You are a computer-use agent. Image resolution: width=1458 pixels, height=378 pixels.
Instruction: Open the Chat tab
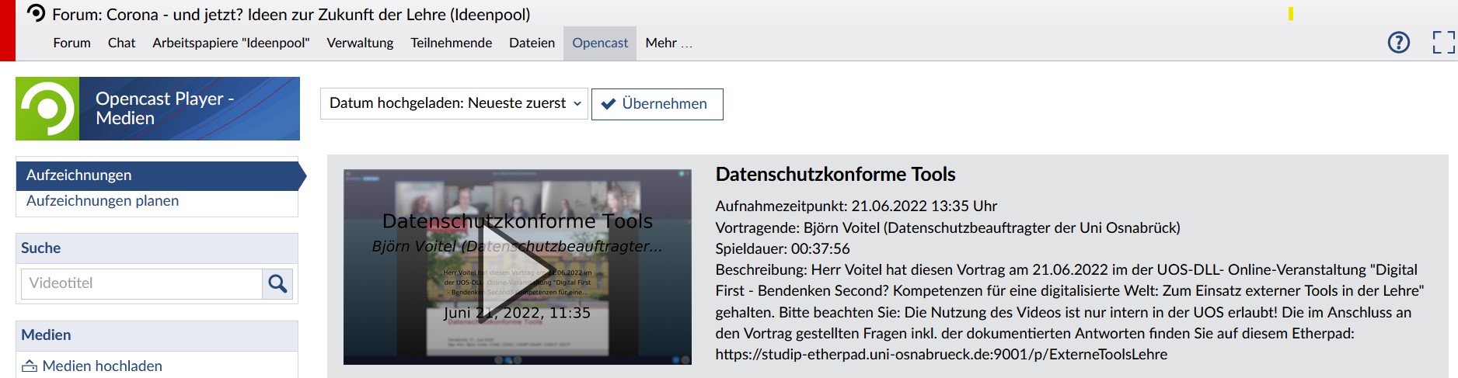point(121,43)
